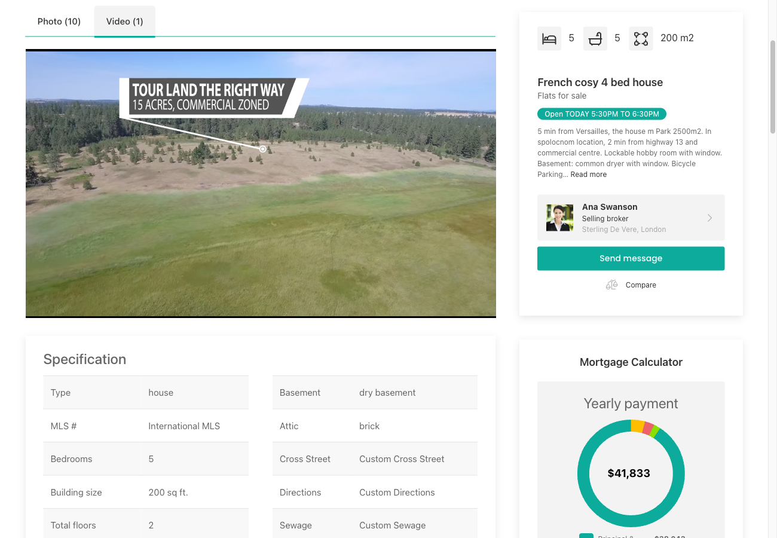This screenshot has height=538, width=777.
Task: Click Sterling De Vere, London agency text
Action: pyautogui.click(x=624, y=229)
